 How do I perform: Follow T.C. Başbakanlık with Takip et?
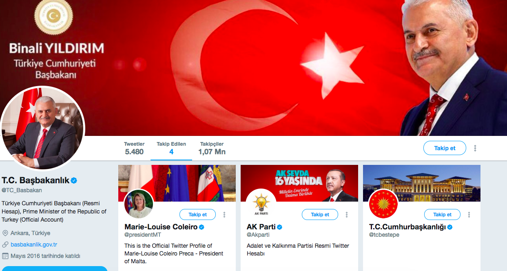tap(445, 148)
